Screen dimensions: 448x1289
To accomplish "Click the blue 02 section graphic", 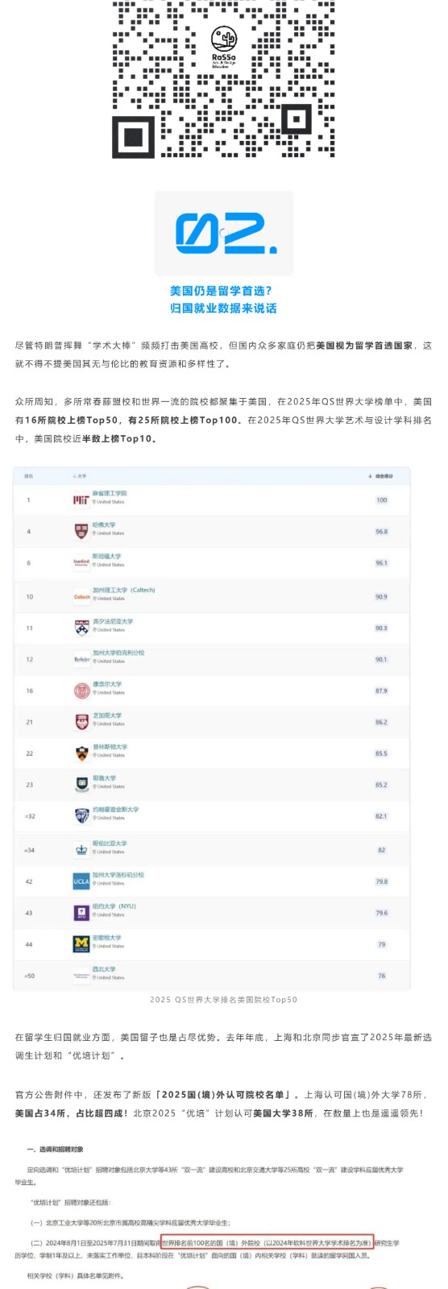I will (224, 234).
